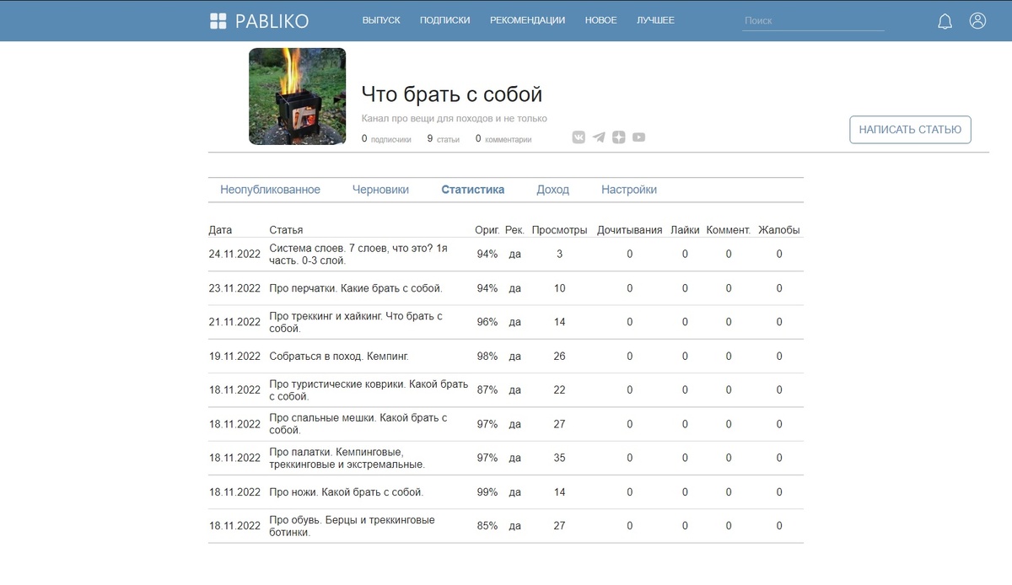Switch to the Неопубликованное tab
The width and height of the screenshot is (1012, 585).
click(x=271, y=190)
